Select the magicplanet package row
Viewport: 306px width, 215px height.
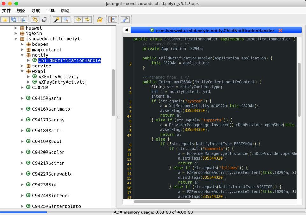click(47, 50)
